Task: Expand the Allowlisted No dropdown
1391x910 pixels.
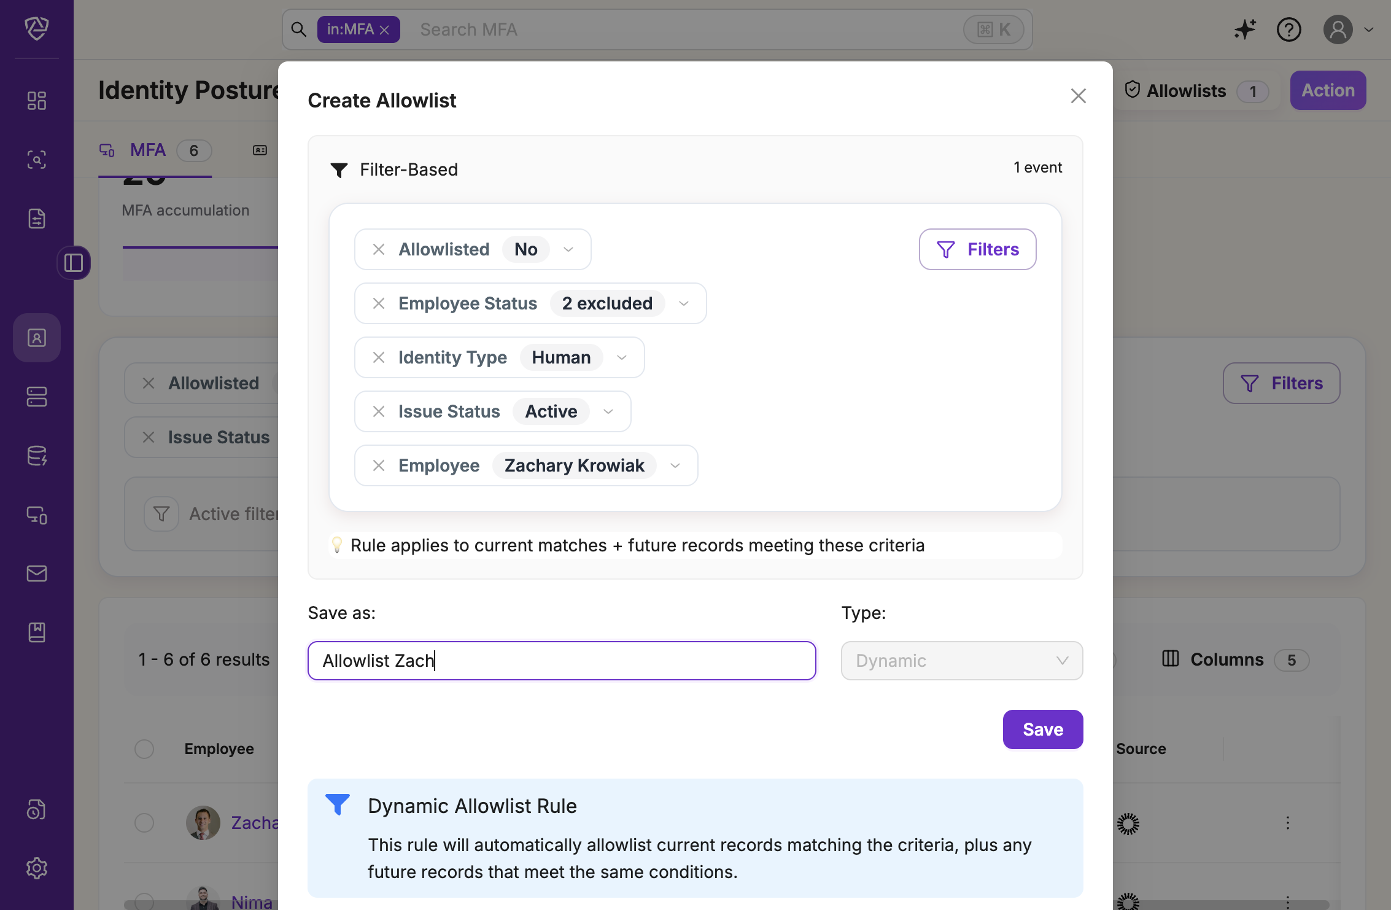Action: 568,249
